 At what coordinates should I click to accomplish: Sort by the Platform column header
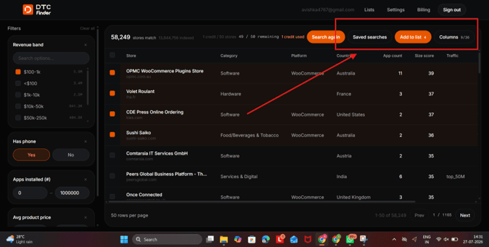pyautogui.click(x=298, y=55)
